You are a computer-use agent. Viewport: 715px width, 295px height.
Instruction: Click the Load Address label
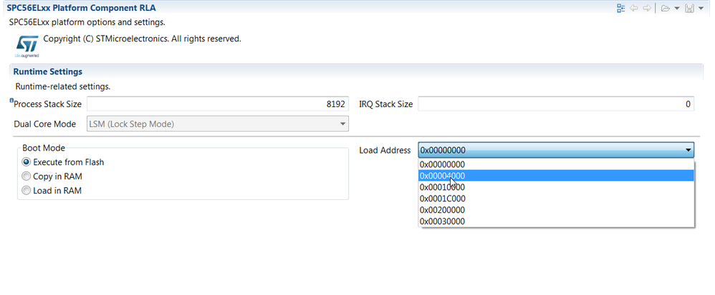[x=385, y=150]
